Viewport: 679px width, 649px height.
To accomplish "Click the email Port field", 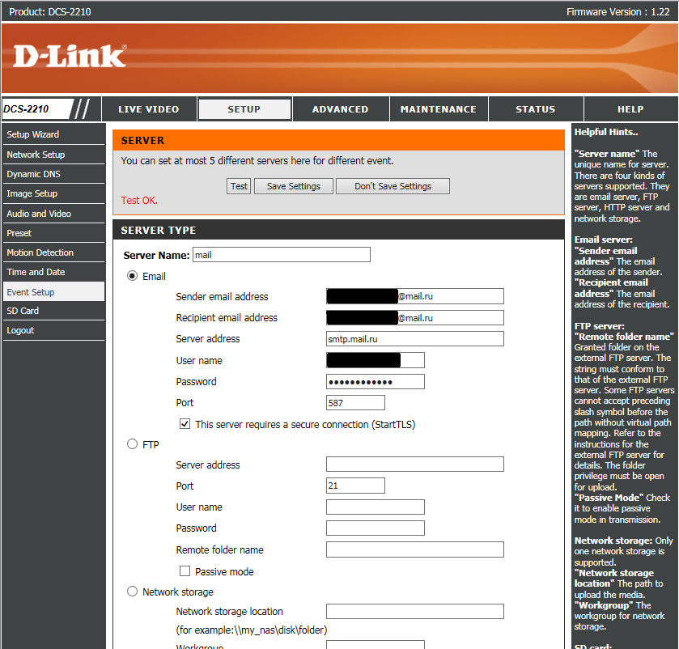I will 355,403.
